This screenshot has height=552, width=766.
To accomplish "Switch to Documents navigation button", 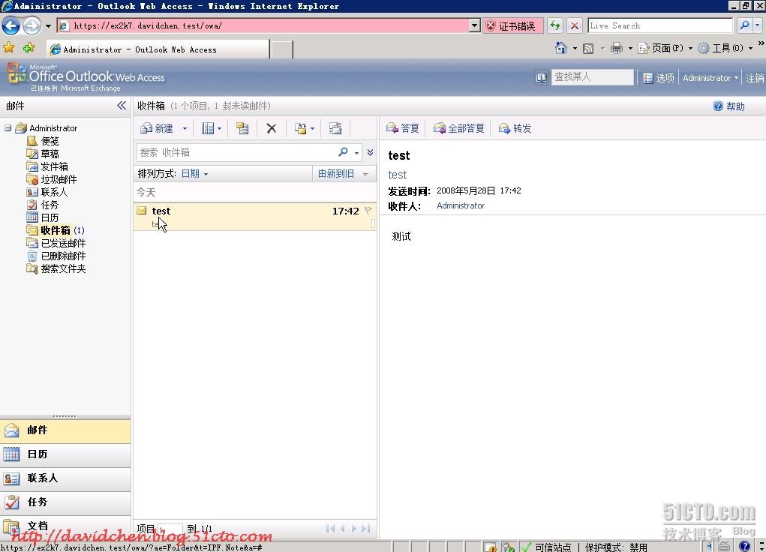I will tap(65, 526).
